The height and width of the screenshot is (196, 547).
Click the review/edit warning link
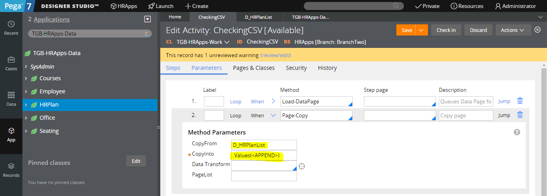click(276, 55)
